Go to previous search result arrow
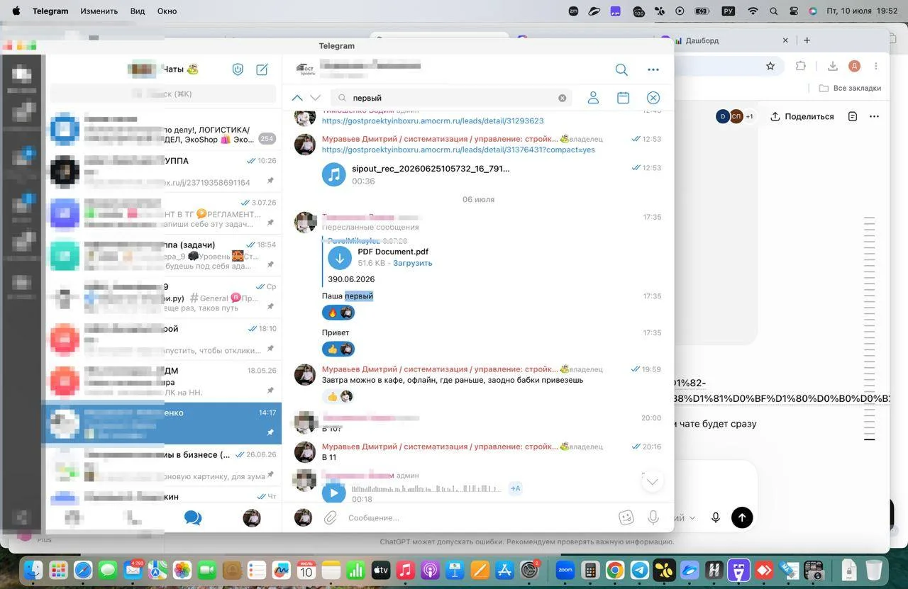This screenshot has height=589, width=908. [x=297, y=98]
